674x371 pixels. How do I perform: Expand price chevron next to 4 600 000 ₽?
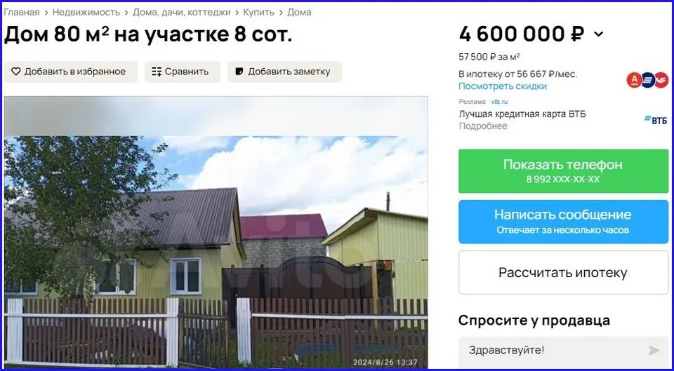[x=598, y=34]
